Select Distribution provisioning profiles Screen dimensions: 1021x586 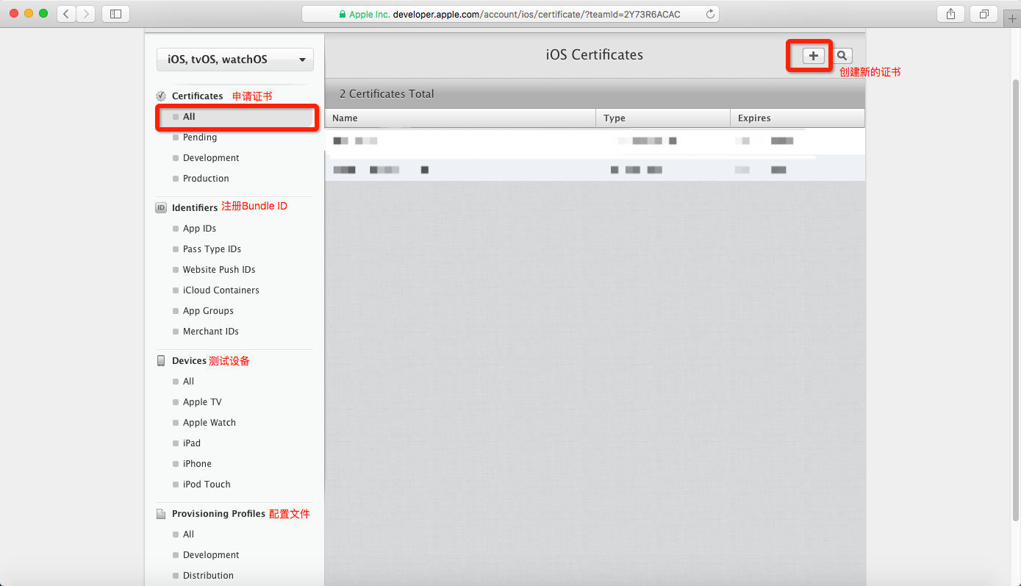208,576
